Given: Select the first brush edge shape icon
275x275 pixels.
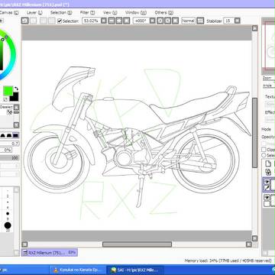Looking at the screenshot, I should [x=3, y=135].
